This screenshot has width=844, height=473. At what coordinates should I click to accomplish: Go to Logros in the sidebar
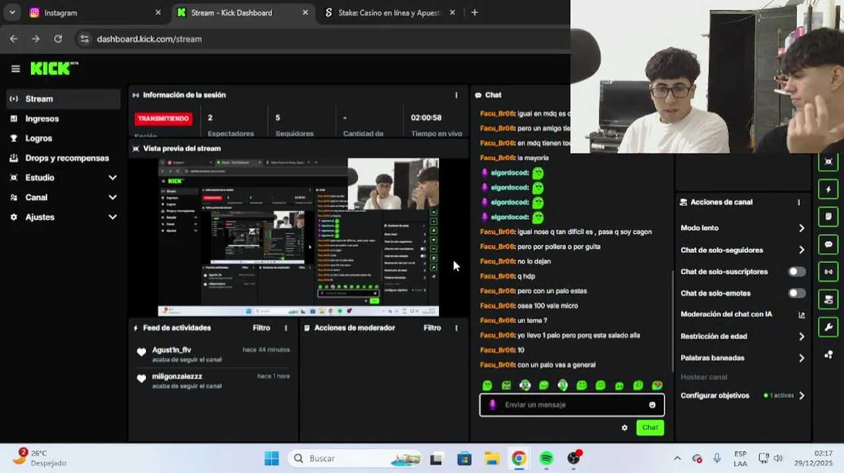click(x=63, y=138)
